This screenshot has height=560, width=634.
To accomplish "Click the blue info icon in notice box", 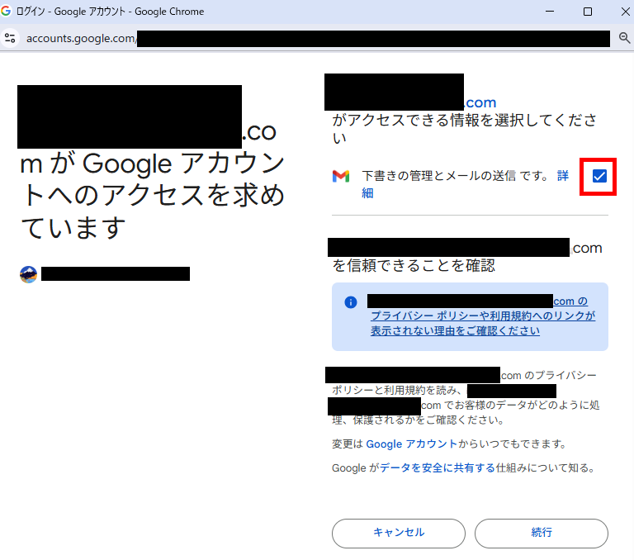I will point(351,301).
